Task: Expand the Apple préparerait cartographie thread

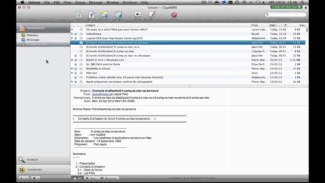Action: (x=72, y=82)
